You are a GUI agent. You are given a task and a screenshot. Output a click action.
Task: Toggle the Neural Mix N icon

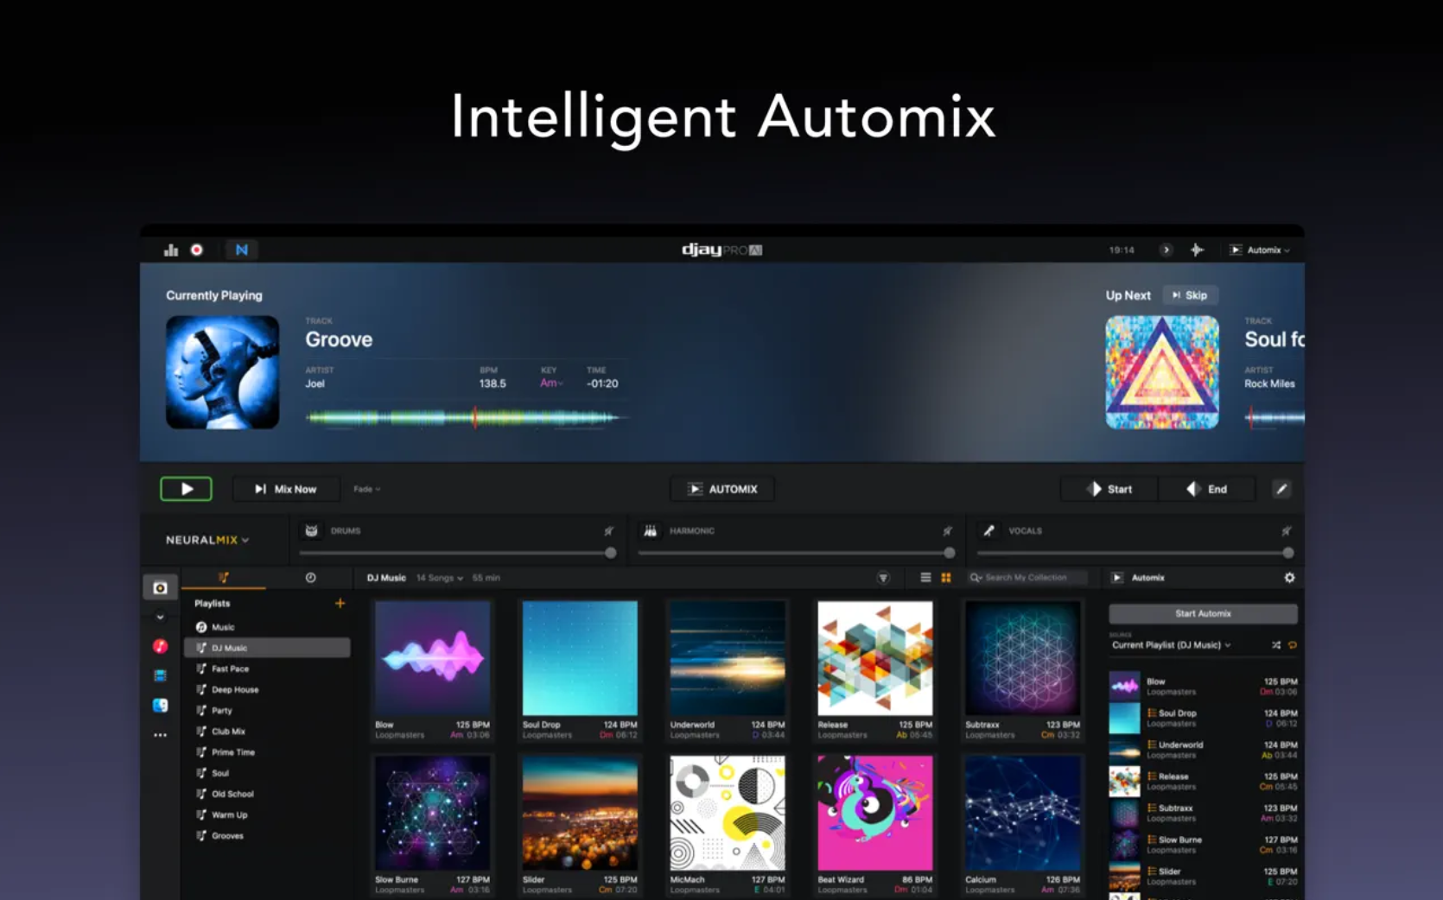(x=242, y=250)
